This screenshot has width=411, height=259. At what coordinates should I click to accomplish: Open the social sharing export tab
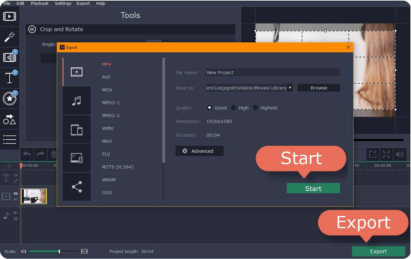pos(77,186)
